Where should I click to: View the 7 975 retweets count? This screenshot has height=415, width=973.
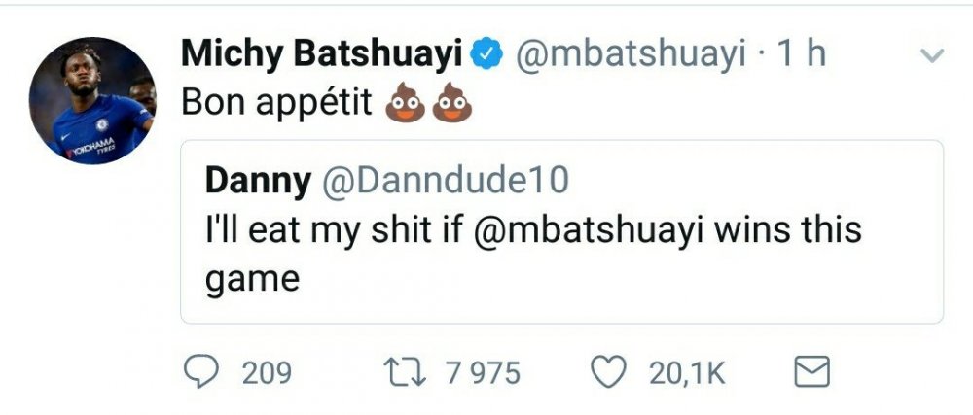[483, 373]
